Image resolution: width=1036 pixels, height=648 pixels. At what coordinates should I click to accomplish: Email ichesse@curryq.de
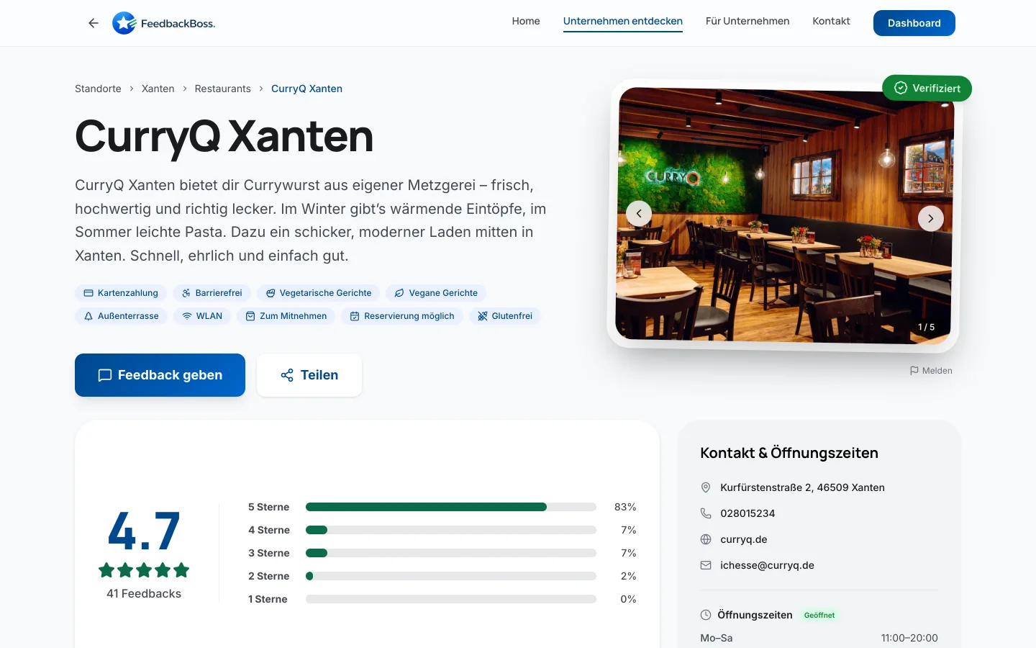767,565
